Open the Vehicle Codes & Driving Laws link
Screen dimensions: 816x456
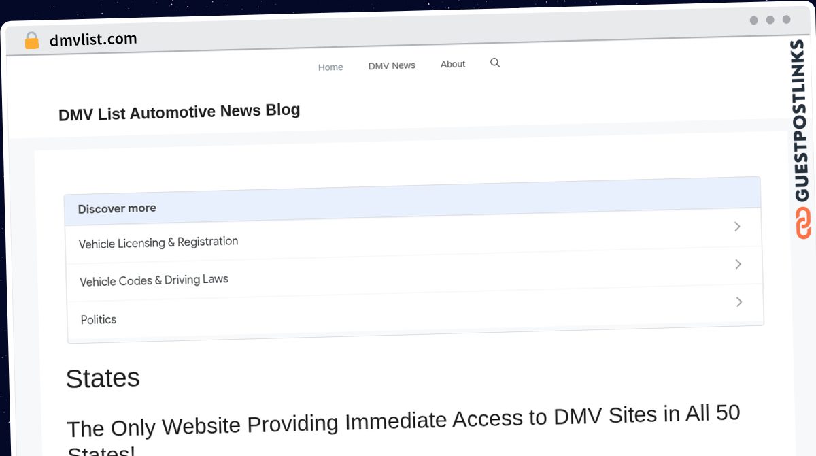pos(154,280)
